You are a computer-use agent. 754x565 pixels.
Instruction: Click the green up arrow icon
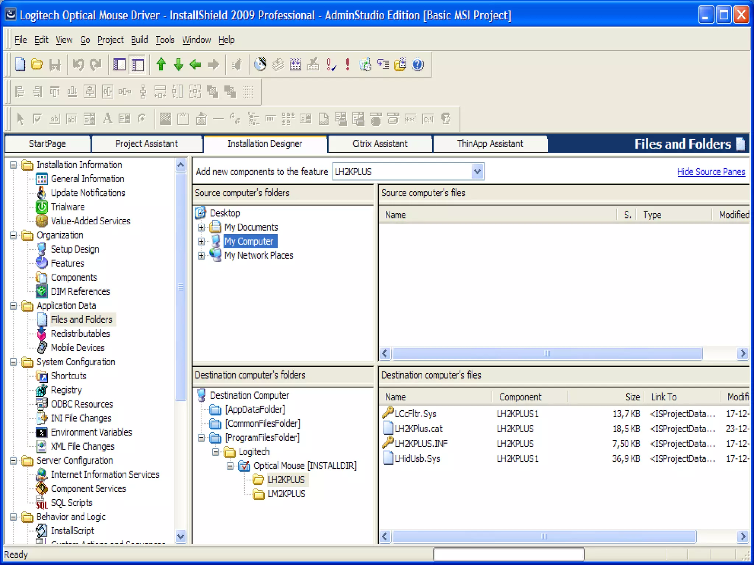coord(161,64)
